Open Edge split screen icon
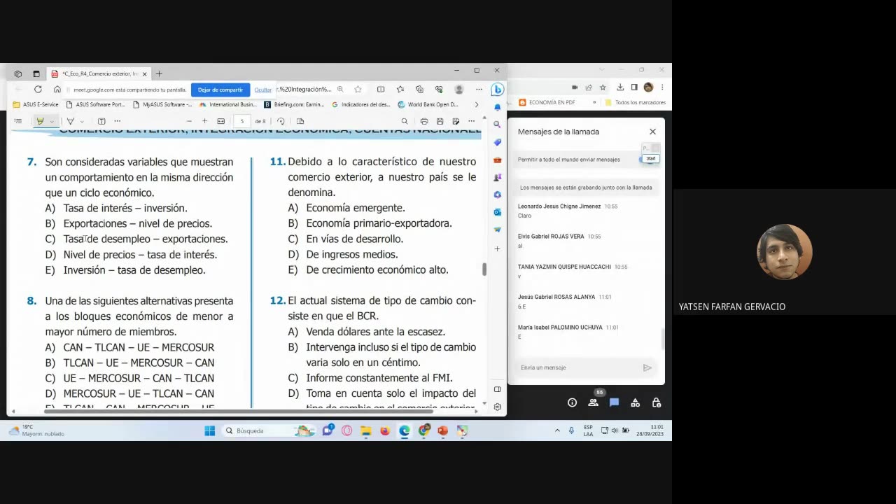 tap(381, 89)
